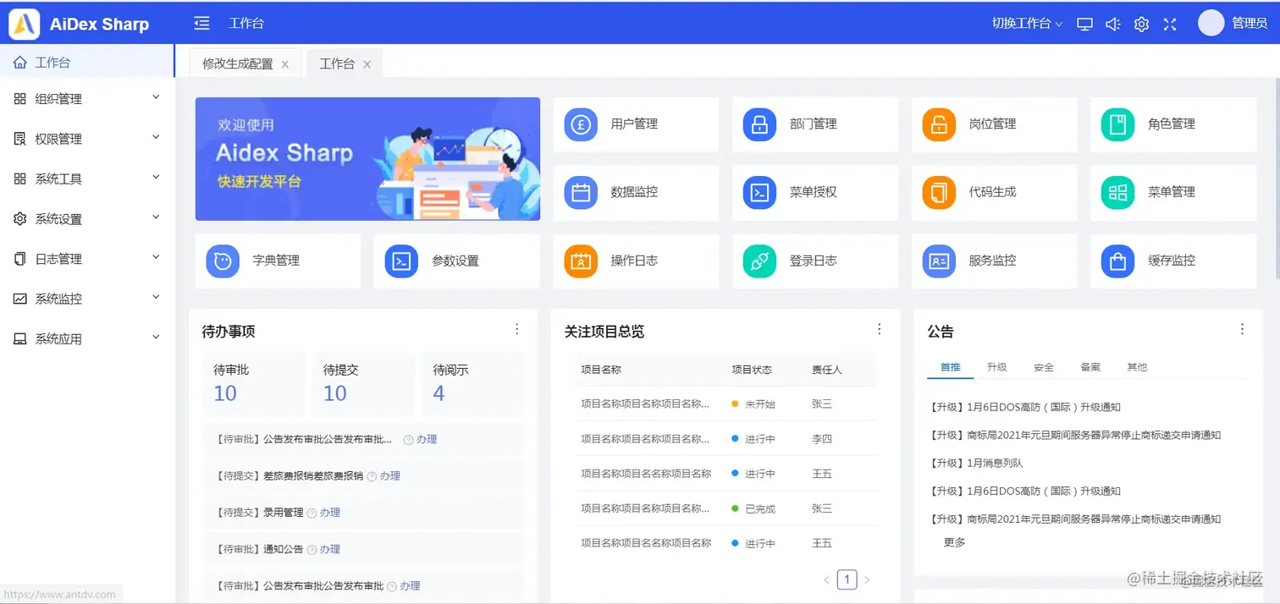This screenshot has width=1280, height=604.
Task: Open the 服务监控 icon
Action: (x=939, y=261)
